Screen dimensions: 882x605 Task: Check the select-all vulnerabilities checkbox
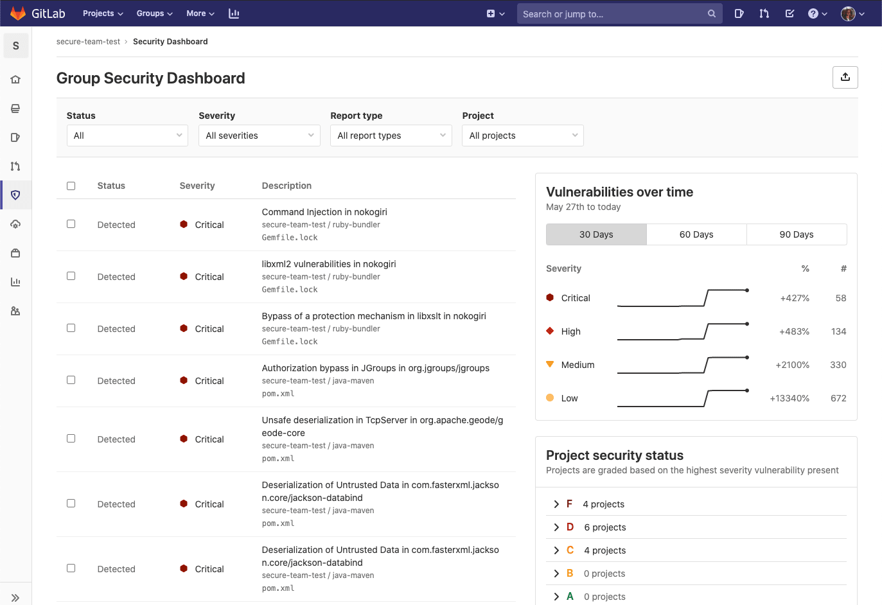[x=71, y=186]
